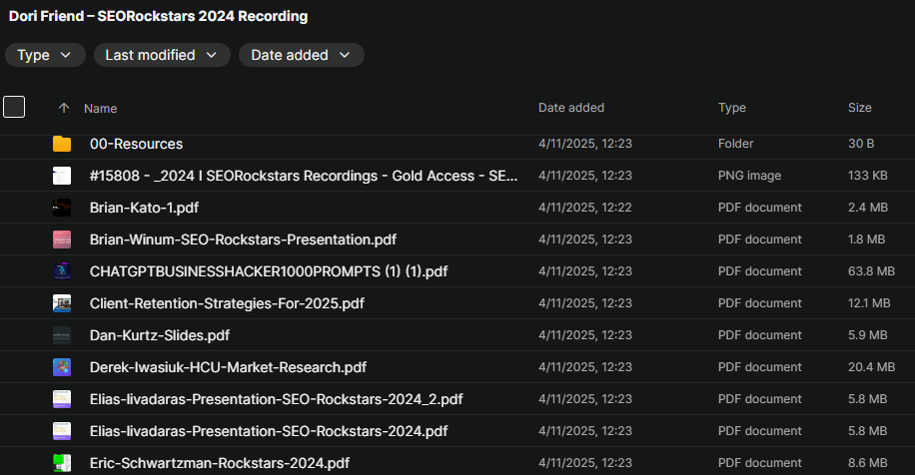Viewport: 915px width, 475px height.
Task: Click the 2.4 MB size value
Action: click(868, 208)
